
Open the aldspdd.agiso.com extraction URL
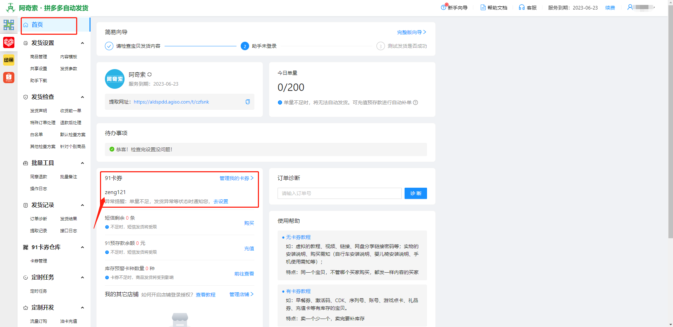(171, 102)
